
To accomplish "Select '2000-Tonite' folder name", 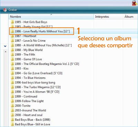I will tap(23, 106).
